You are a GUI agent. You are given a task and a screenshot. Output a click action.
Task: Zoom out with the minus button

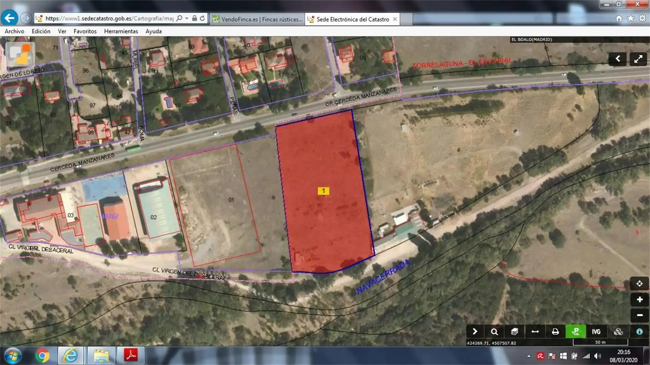click(640, 315)
